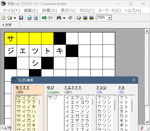The image size is (150, 131).
Task: Expand the binoculars search dropdown arrow
Action: (x=64, y=18)
